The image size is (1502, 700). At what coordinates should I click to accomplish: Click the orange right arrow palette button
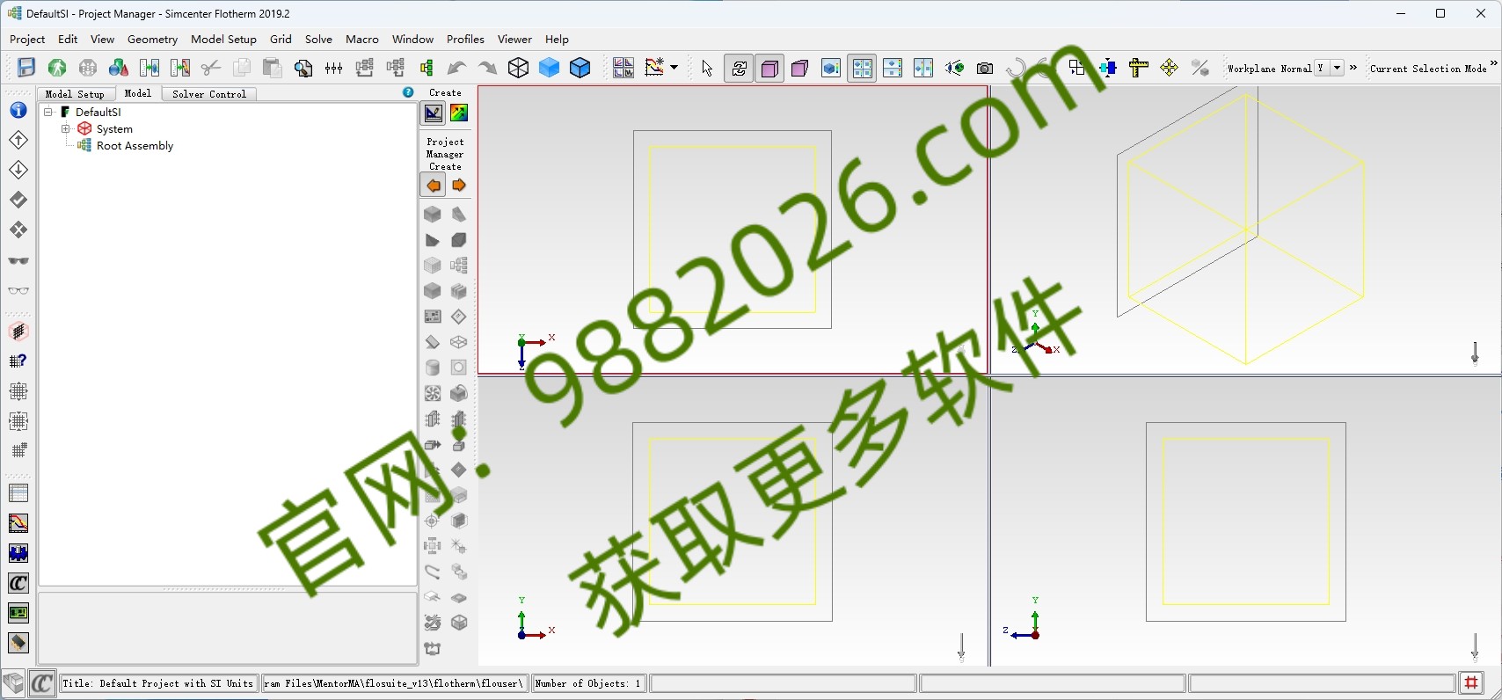[459, 186]
